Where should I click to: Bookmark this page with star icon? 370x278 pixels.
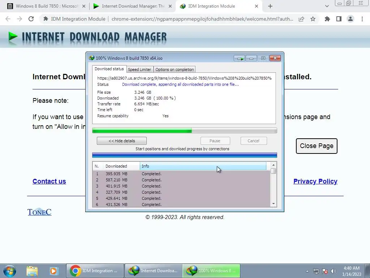click(x=313, y=19)
